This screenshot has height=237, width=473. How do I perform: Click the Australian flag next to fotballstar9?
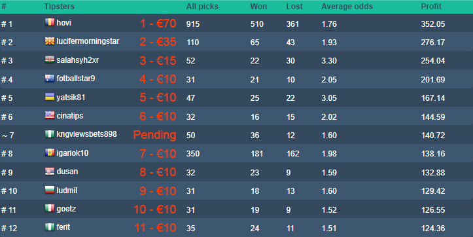50,79
